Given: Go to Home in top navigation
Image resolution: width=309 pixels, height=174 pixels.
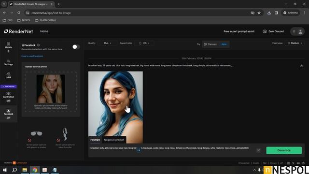Looking at the screenshot, I should [x=44, y=31].
